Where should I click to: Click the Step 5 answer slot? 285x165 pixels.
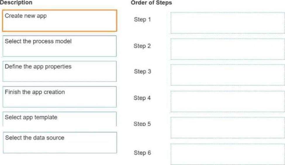(x=227, y=128)
